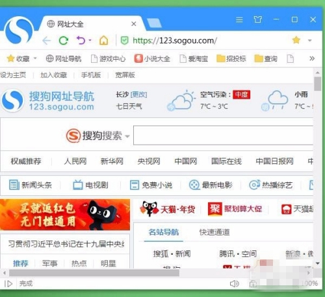Reload the page with green refresh icon
325x297 pixels.
tap(64, 40)
